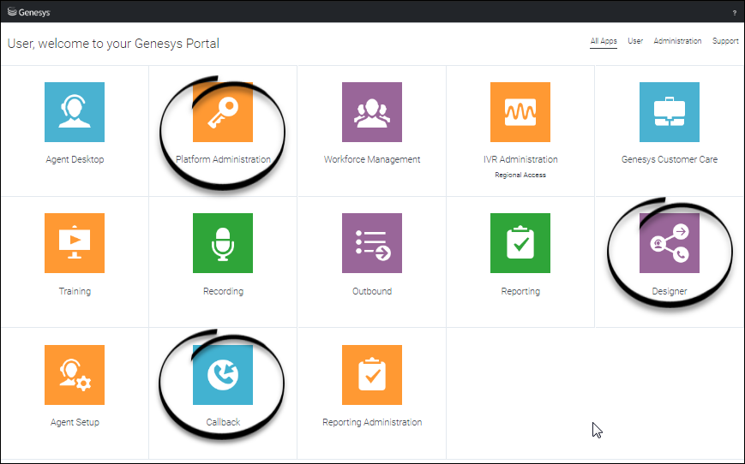The width and height of the screenshot is (745, 464).
Task: Open Genesys Customer Care briefcase icon
Action: pos(670,112)
